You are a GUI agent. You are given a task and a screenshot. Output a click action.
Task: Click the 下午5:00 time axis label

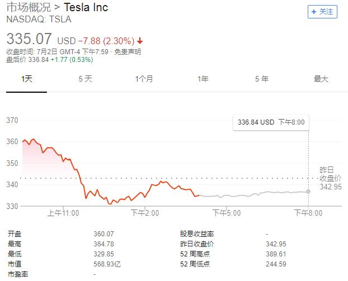tap(227, 213)
